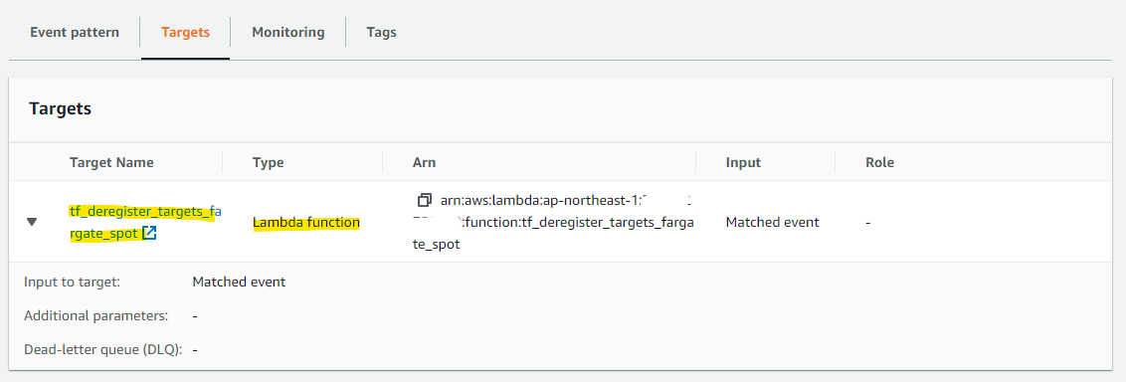Open the Monitoring tab
This screenshot has width=1126, height=382.
click(x=287, y=32)
